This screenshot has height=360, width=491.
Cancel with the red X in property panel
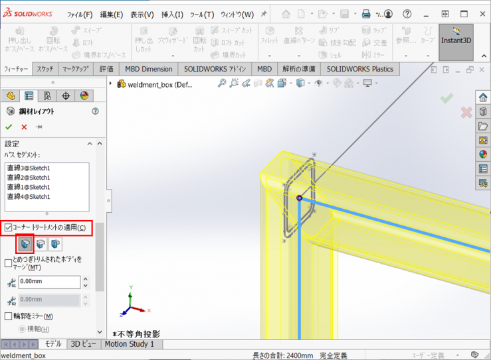point(24,127)
